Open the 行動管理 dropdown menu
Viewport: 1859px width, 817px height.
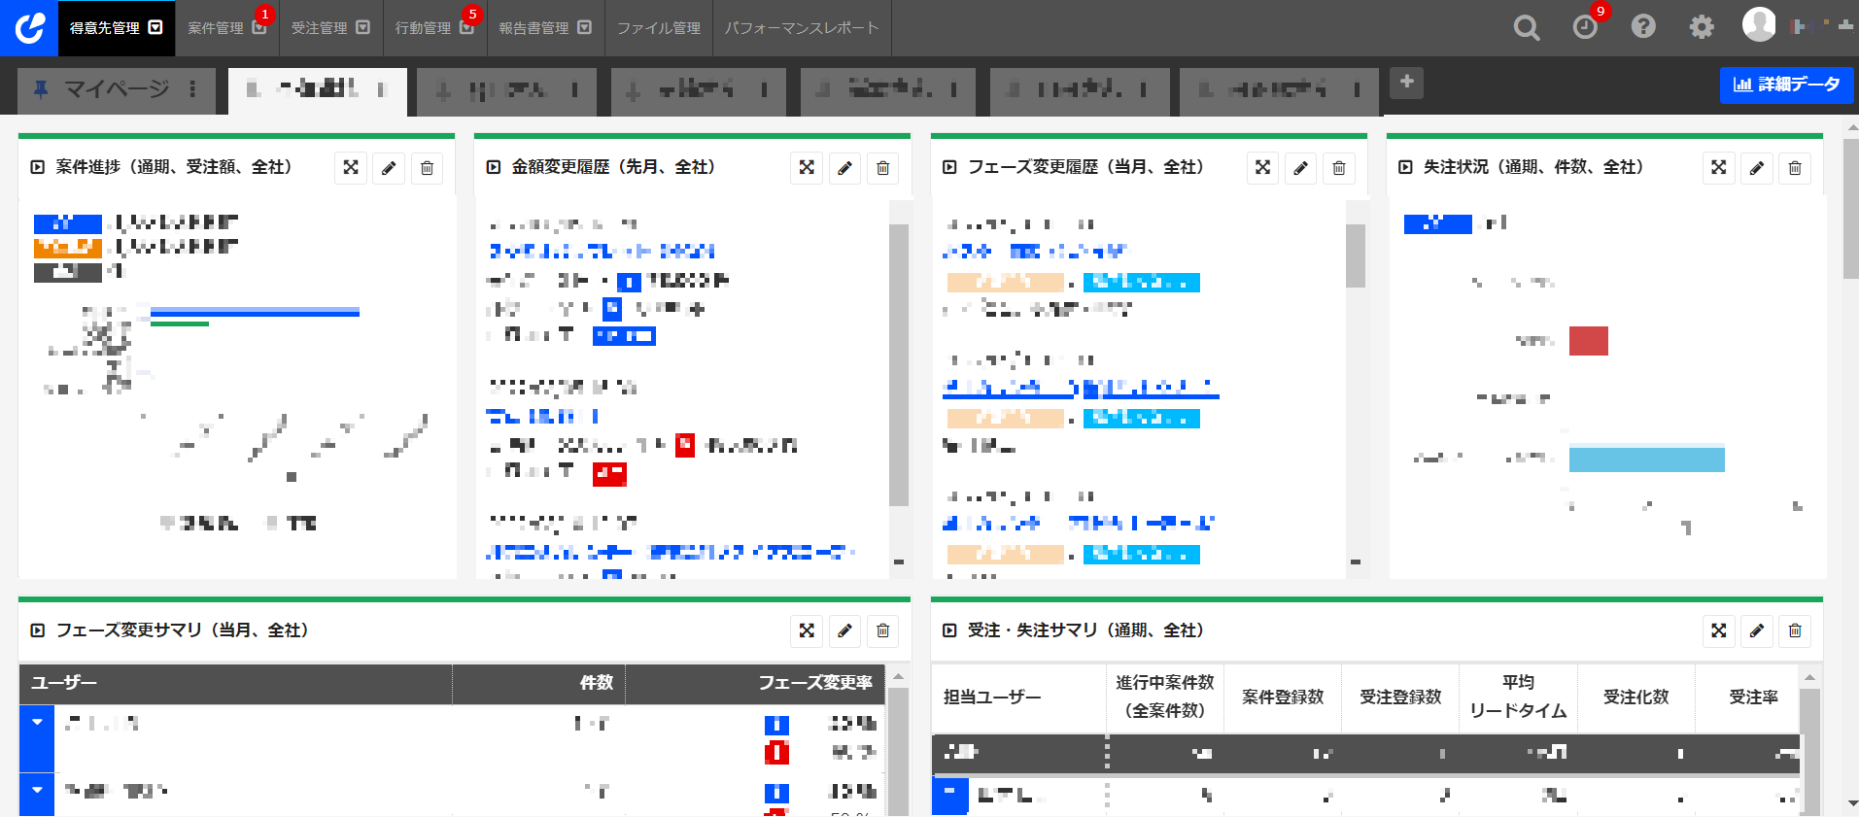[x=466, y=27]
